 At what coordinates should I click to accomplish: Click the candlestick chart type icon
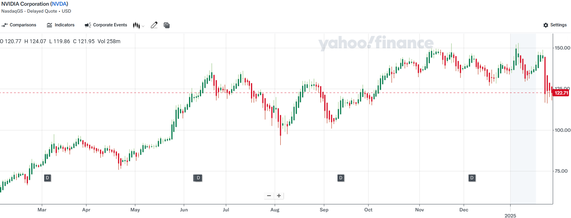pyautogui.click(x=136, y=25)
